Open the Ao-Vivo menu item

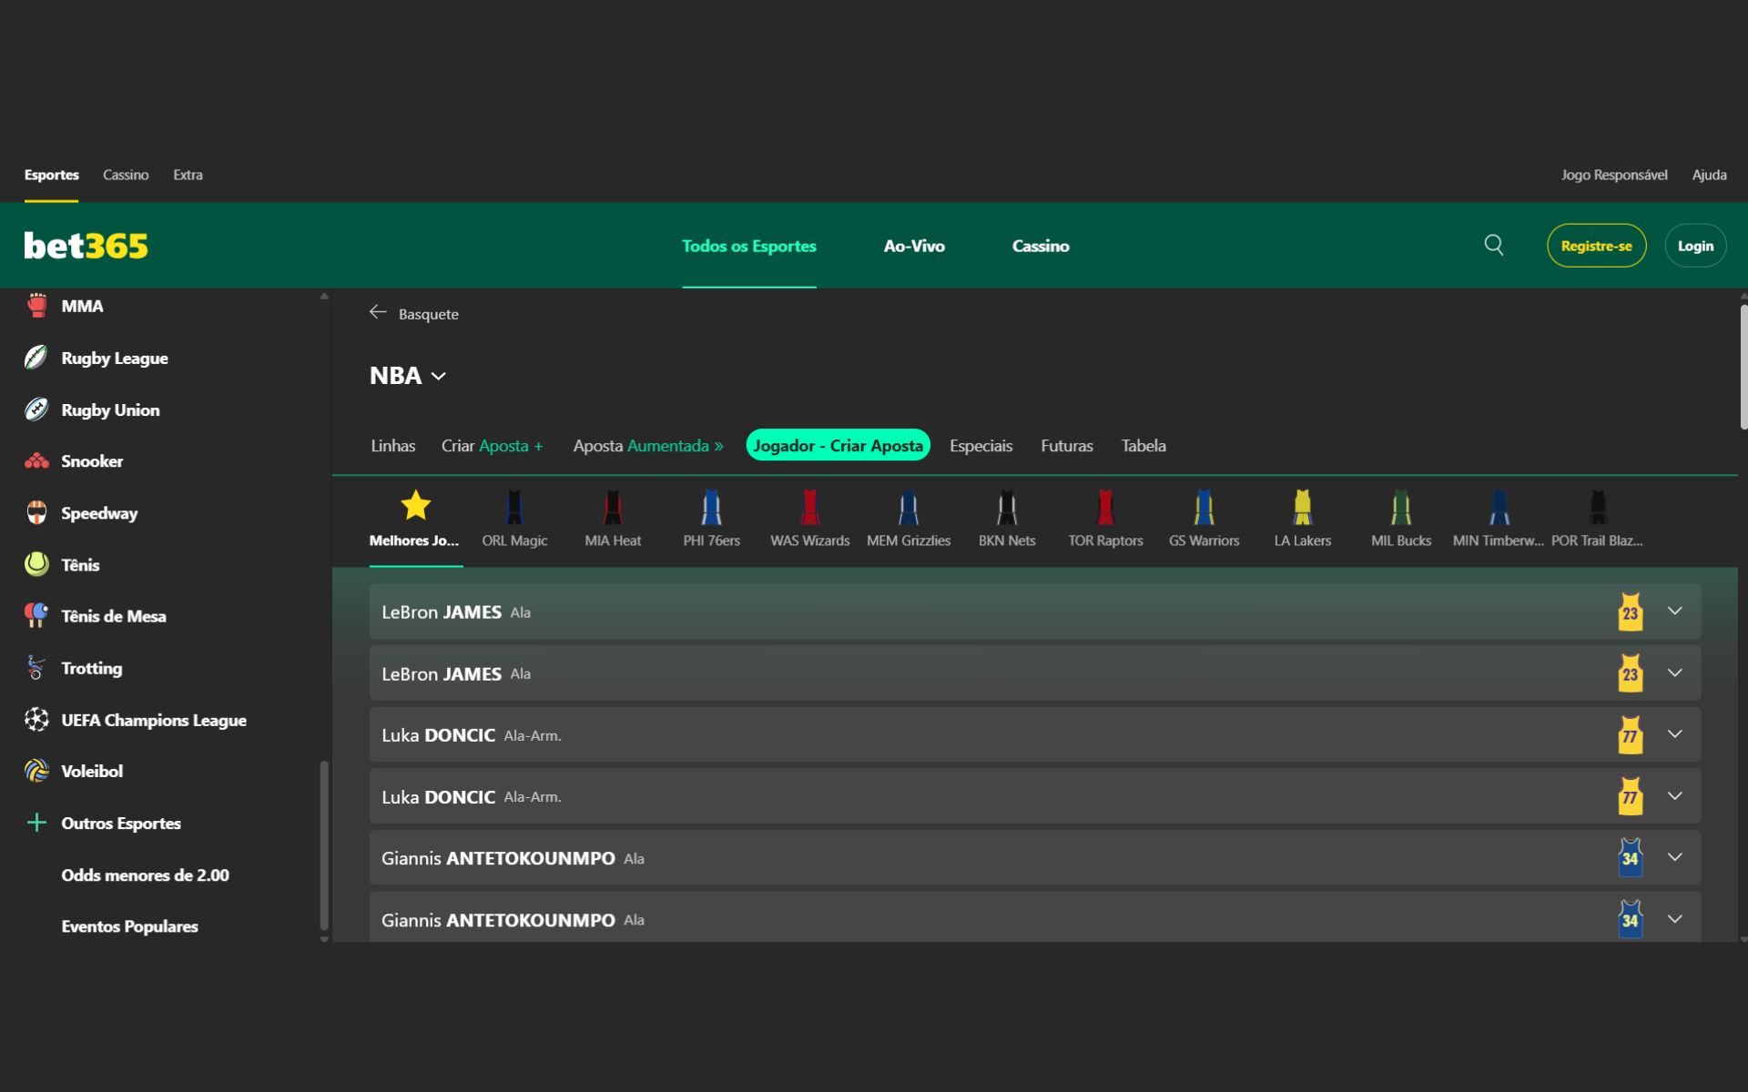[x=914, y=245]
